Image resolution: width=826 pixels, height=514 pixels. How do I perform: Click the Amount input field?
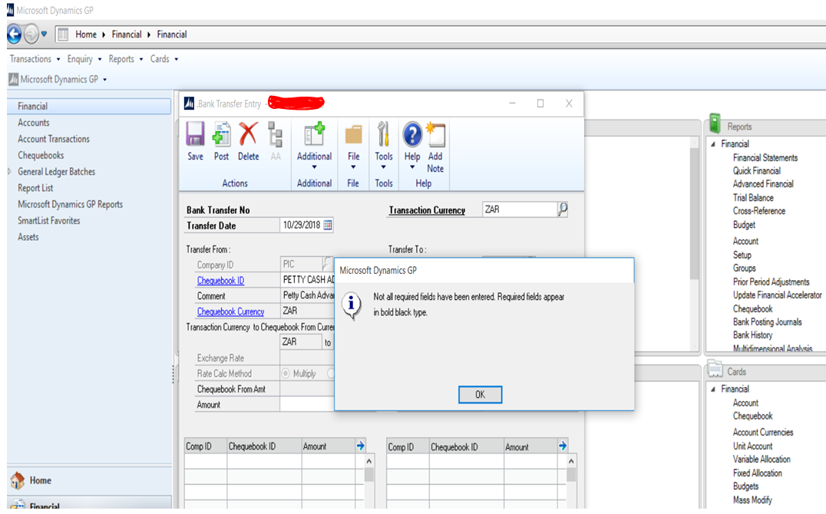307,404
